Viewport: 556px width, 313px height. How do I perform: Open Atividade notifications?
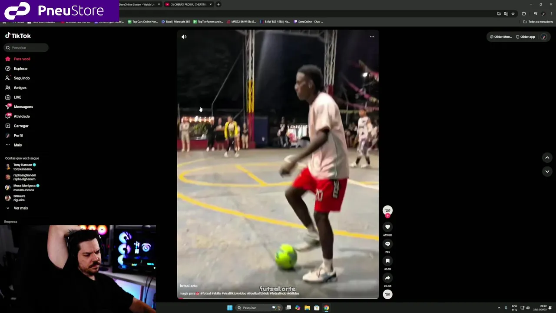(17, 116)
